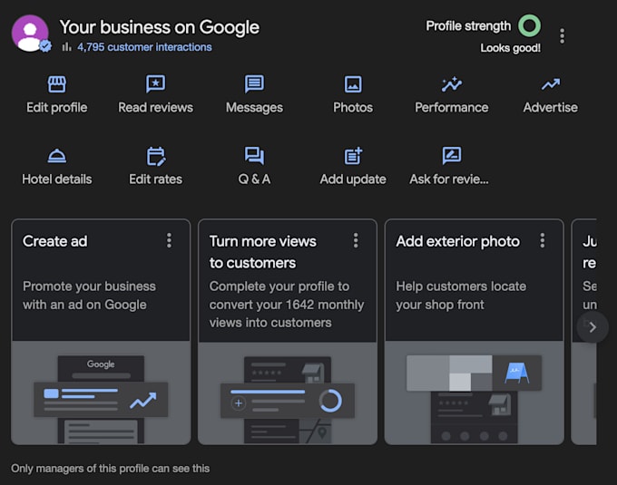
Task: Click the green Profile strength ring
Action: (x=529, y=25)
